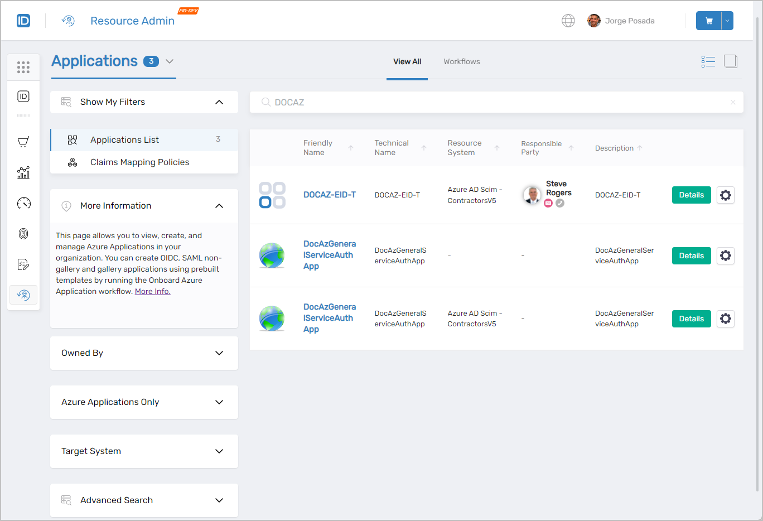Viewport: 763px width, 521px height.
Task: Collapse the Show My Filters panel
Action: 219,102
